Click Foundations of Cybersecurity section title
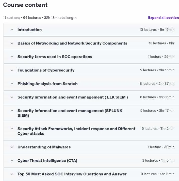The height and width of the screenshot is (181, 179). click(46, 70)
